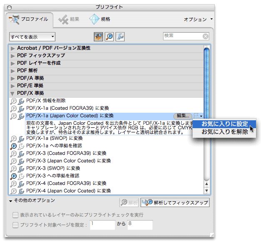This screenshot has height=243, width=261.
Task: Expand PDF/E 準拠 group
Action: pos(13,86)
